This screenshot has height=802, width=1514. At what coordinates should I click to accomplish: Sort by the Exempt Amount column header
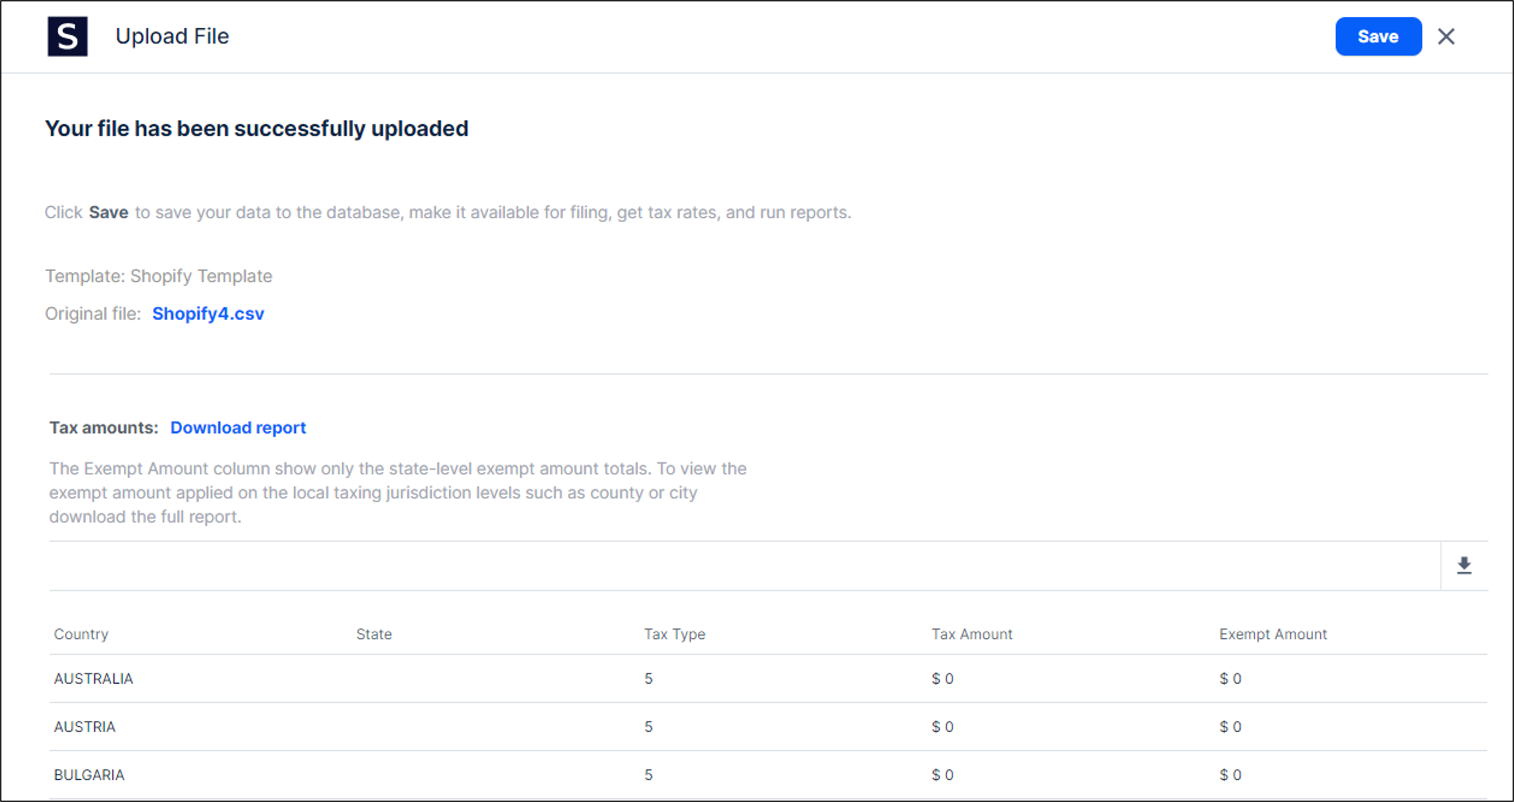point(1272,634)
